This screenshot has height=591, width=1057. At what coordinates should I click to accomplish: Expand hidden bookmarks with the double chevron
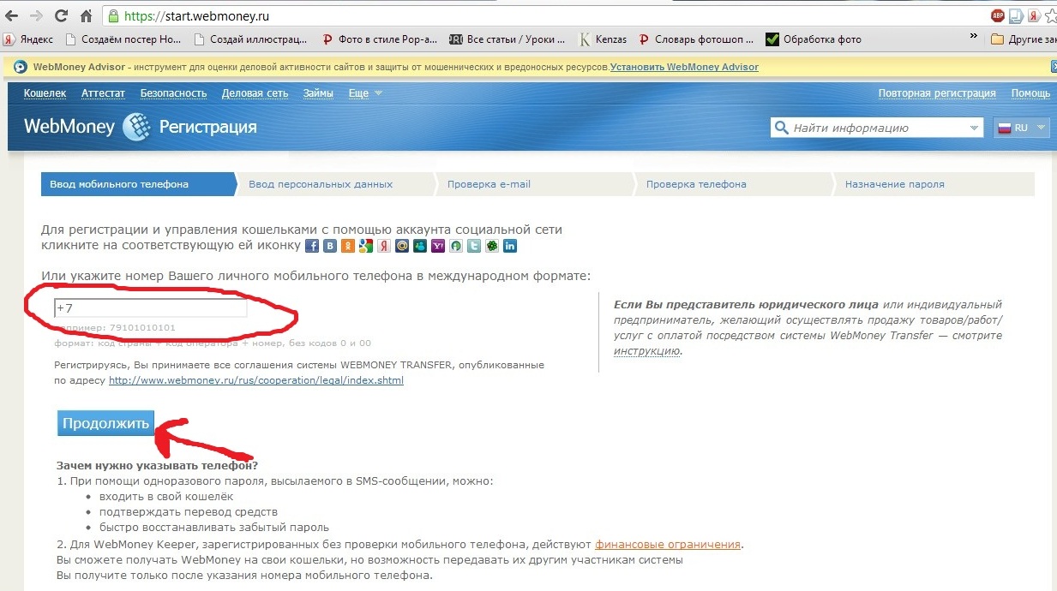click(x=974, y=37)
